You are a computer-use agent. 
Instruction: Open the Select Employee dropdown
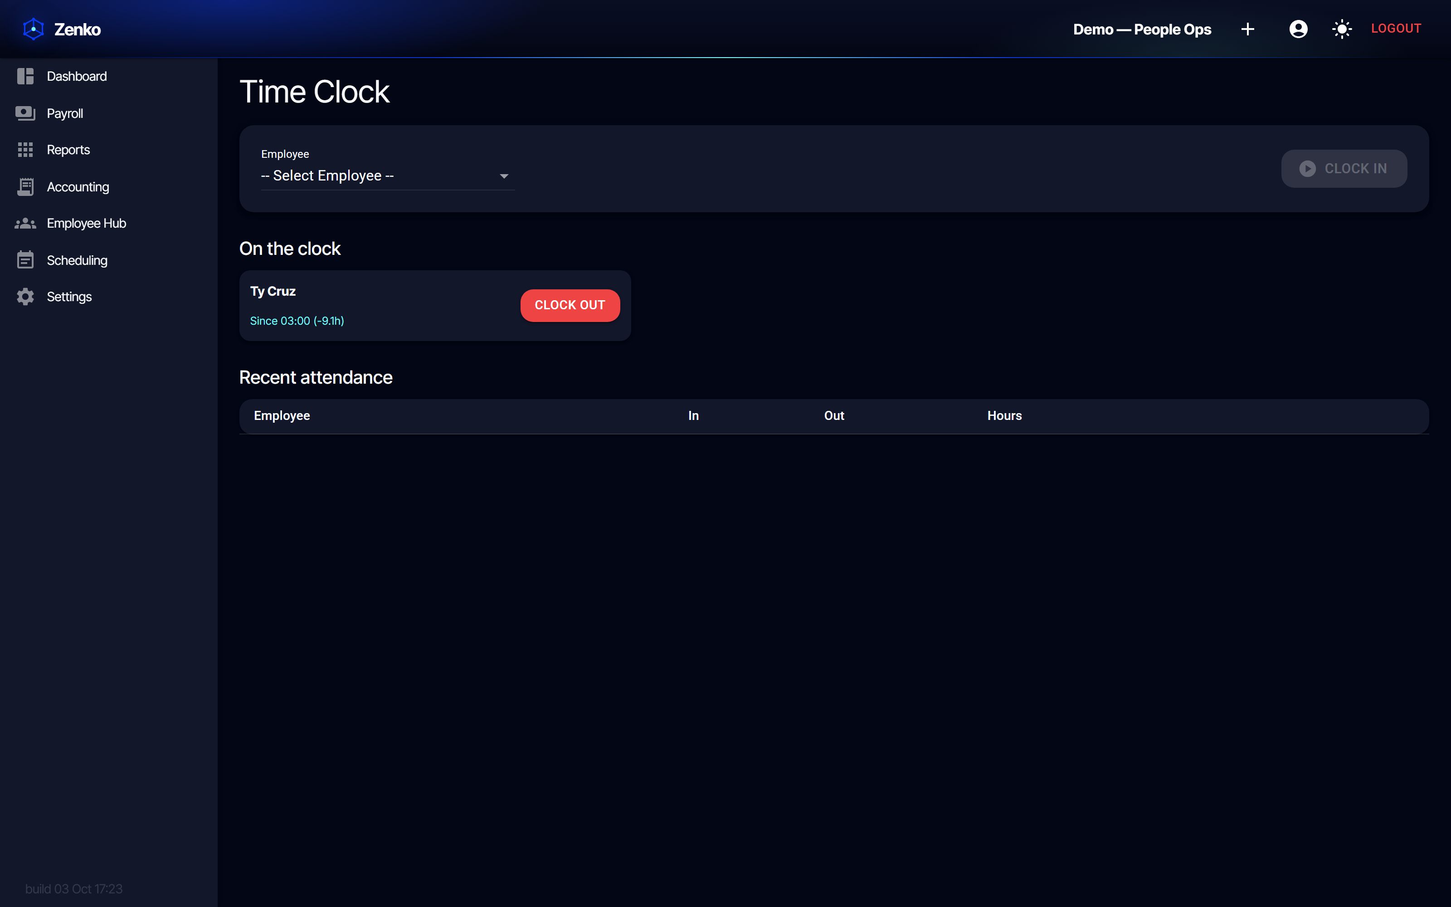tap(387, 176)
